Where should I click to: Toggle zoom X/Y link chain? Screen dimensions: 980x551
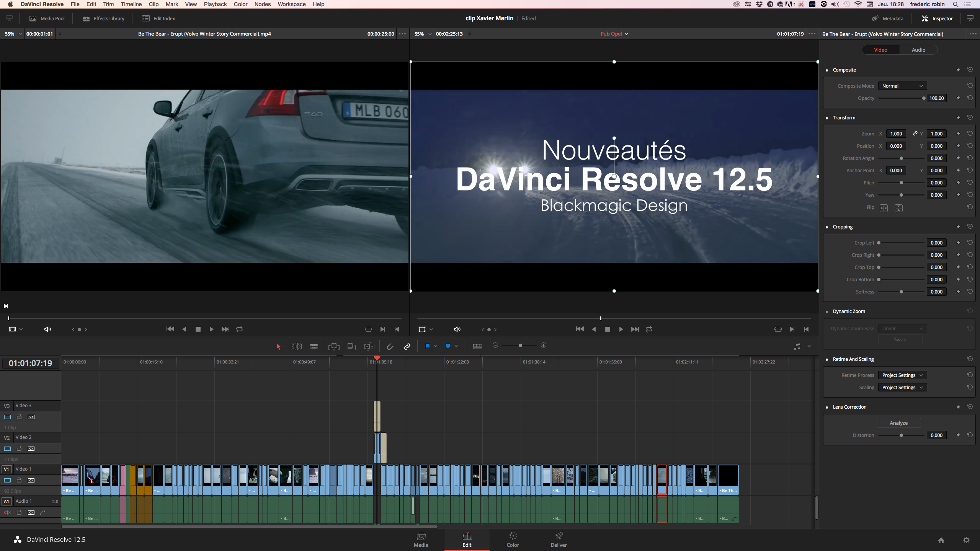click(x=915, y=134)
